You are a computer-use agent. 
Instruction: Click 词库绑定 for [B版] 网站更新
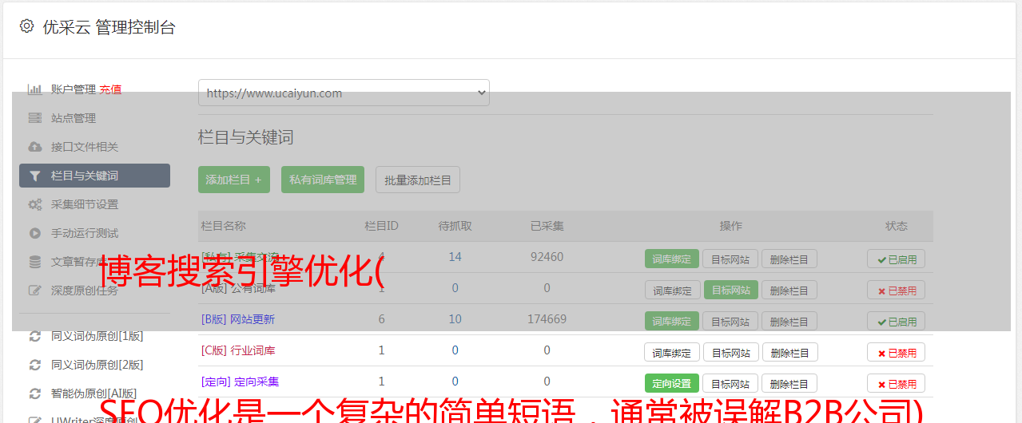(x=672, y=321)
